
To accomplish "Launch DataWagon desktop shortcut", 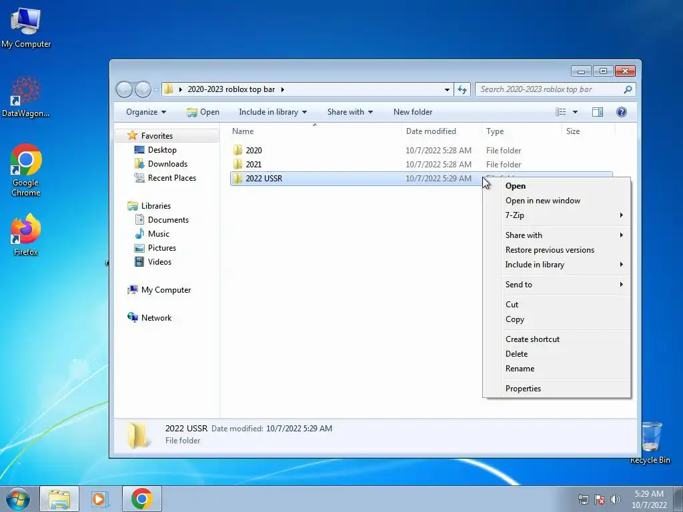I will click(x=26, y=97).
